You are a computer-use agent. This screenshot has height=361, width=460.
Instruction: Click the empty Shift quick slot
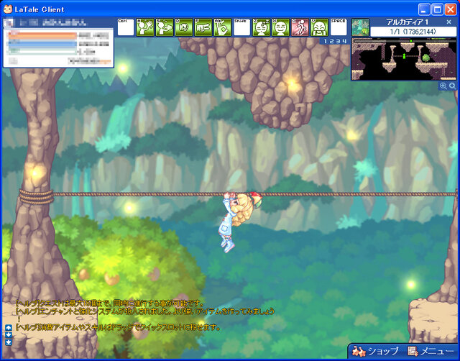[241, 27]
